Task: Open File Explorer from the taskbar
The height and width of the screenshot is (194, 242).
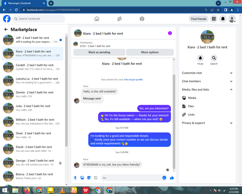Action: 15,190
